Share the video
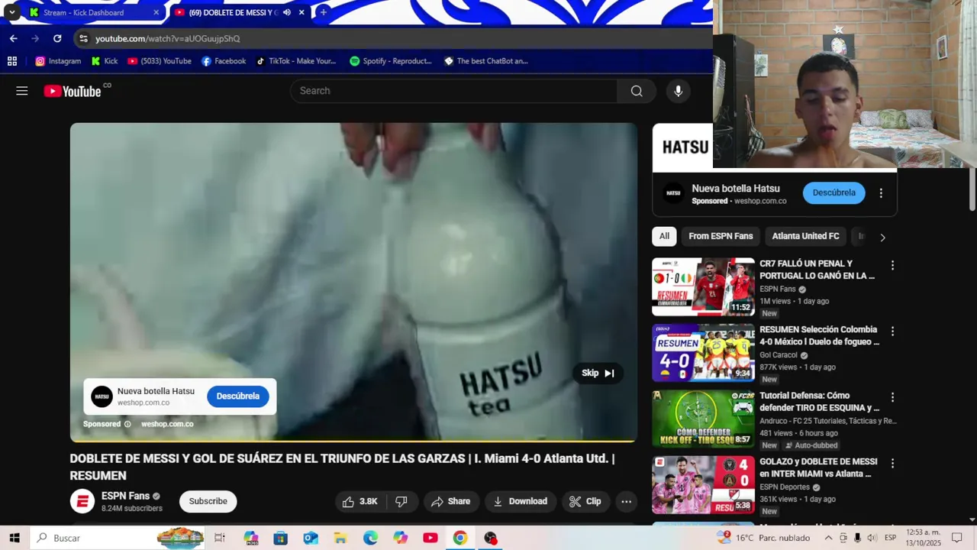 [x=450, y=501]
